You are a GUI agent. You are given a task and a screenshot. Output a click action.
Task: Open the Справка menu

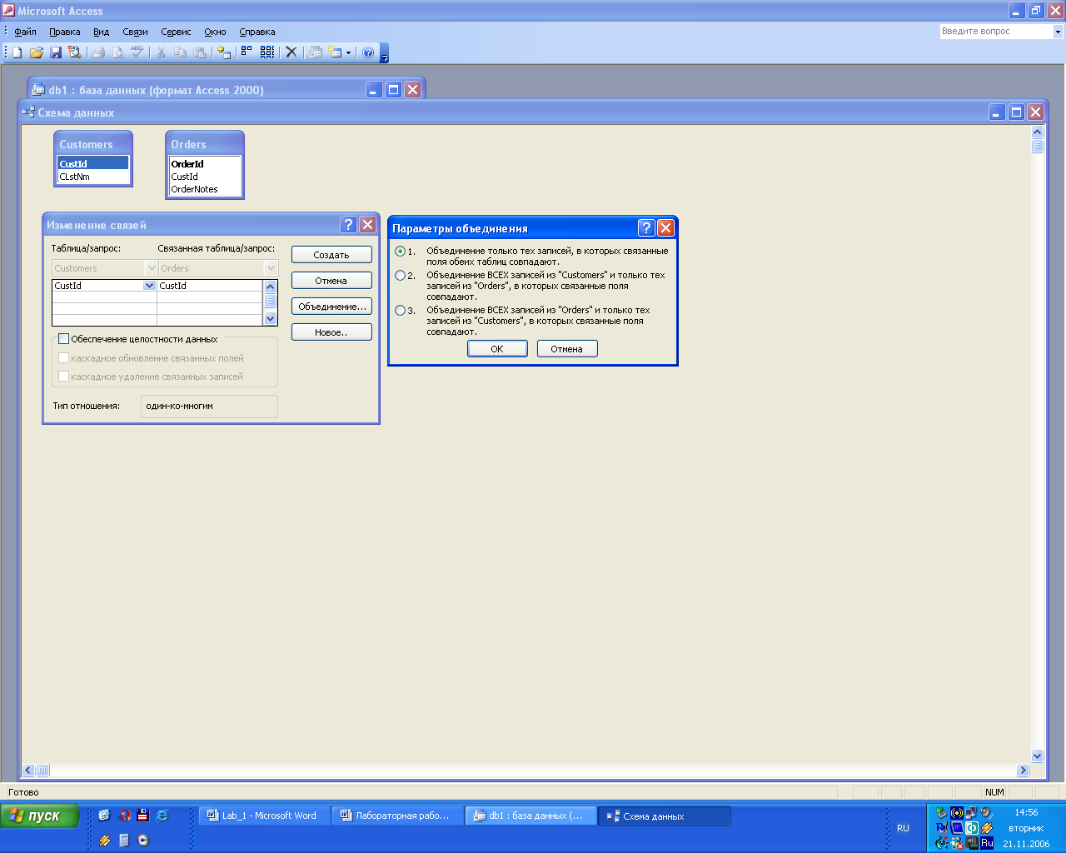click(x=257, y=32)
